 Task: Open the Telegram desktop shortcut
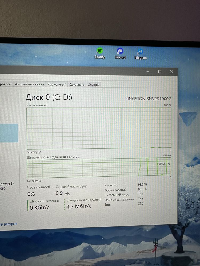140,54
